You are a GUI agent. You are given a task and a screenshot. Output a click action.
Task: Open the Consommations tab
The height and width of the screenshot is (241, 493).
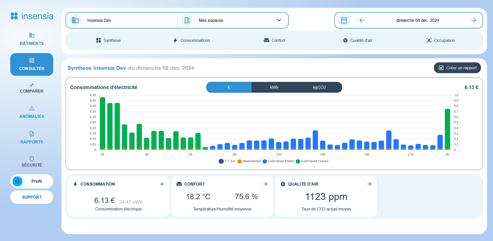point(191,40)
